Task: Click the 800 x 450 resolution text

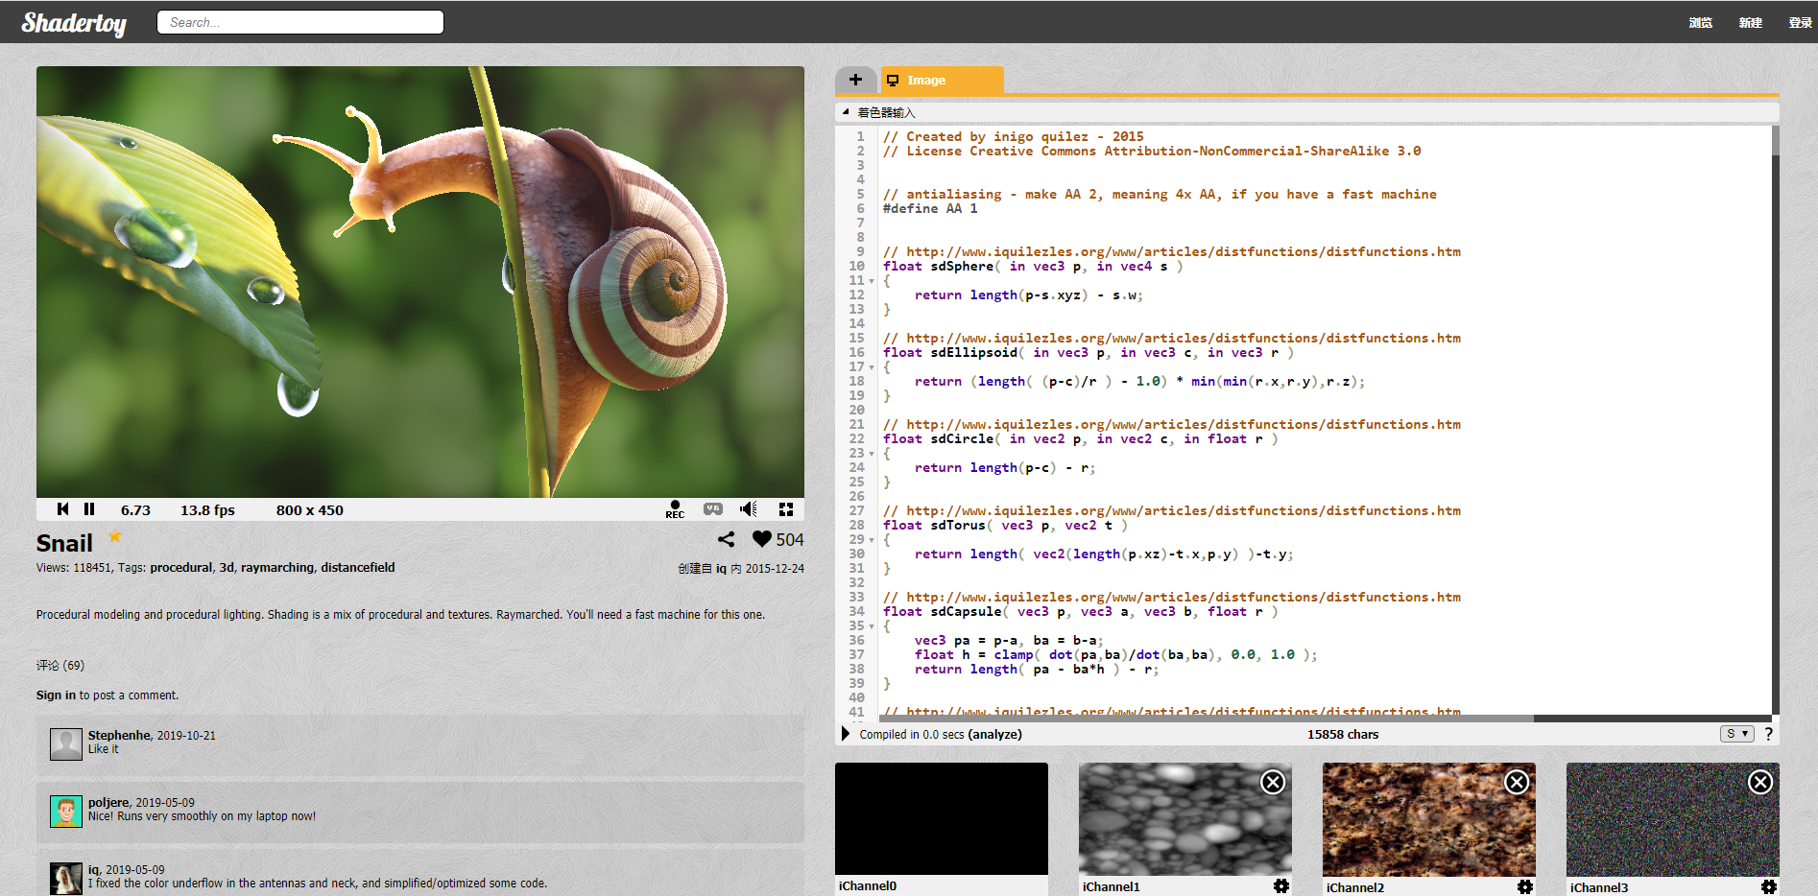Action: coord(310,510)
